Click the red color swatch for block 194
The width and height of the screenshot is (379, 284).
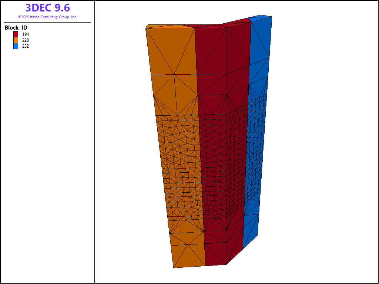[16, 34]
